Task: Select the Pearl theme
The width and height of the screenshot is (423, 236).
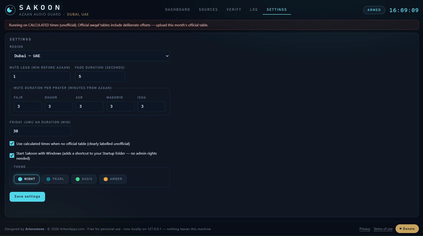Action: click(x=55, y=179)
